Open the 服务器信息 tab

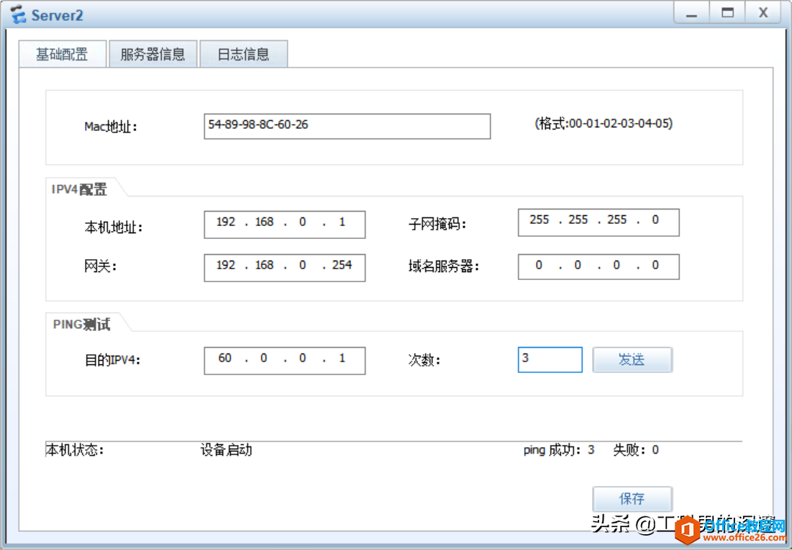153,55
